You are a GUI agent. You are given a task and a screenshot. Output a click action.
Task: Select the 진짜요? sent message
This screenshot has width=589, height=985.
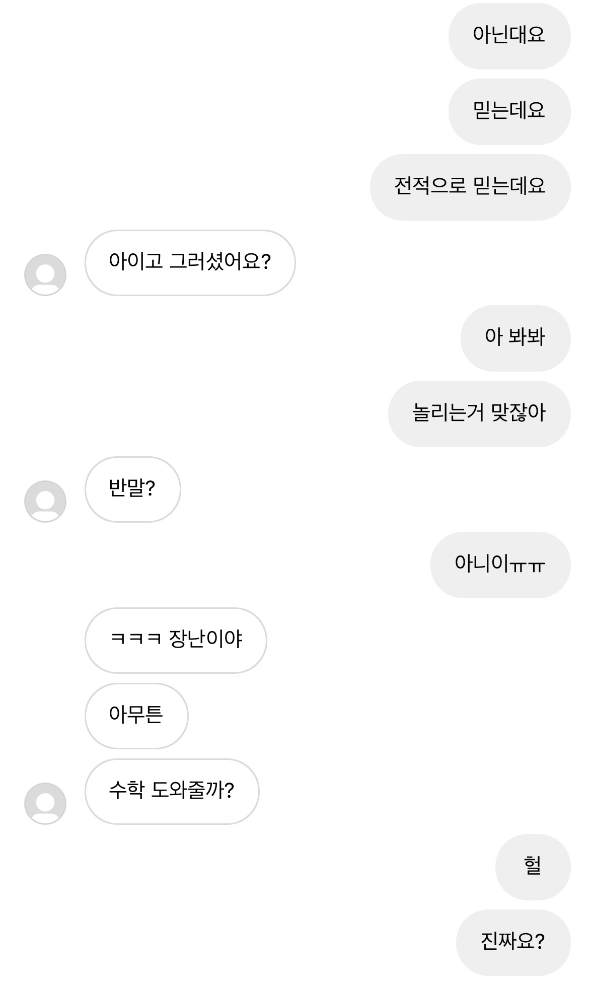[x=513, y=942]
